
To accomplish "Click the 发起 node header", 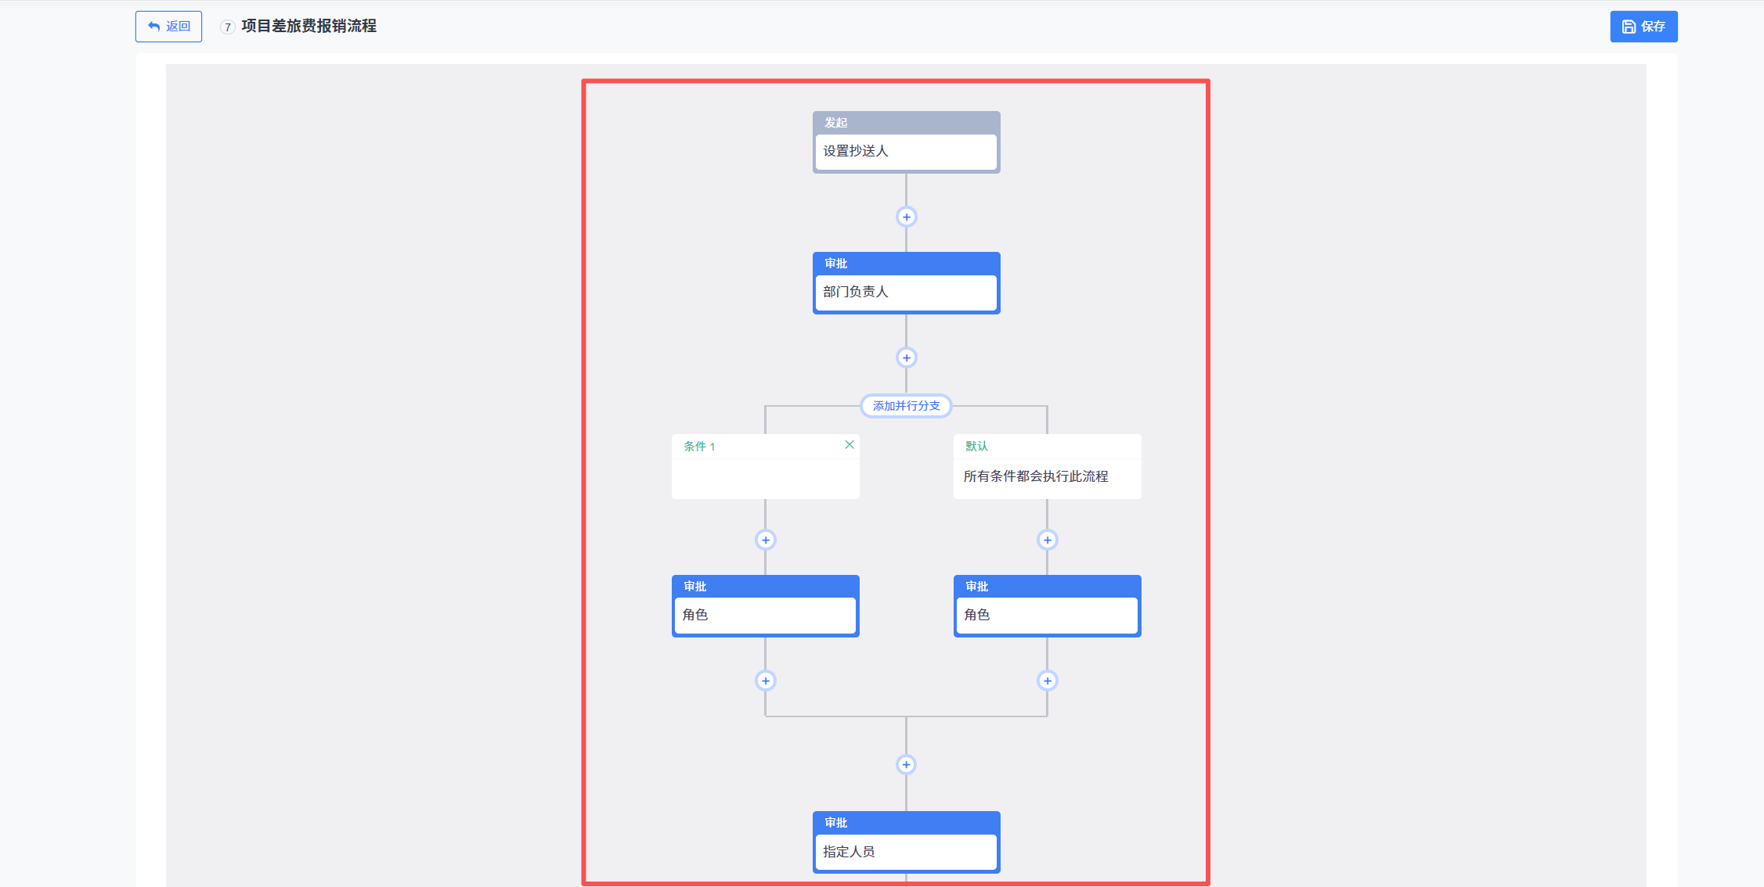I will (x=906, y=123).
